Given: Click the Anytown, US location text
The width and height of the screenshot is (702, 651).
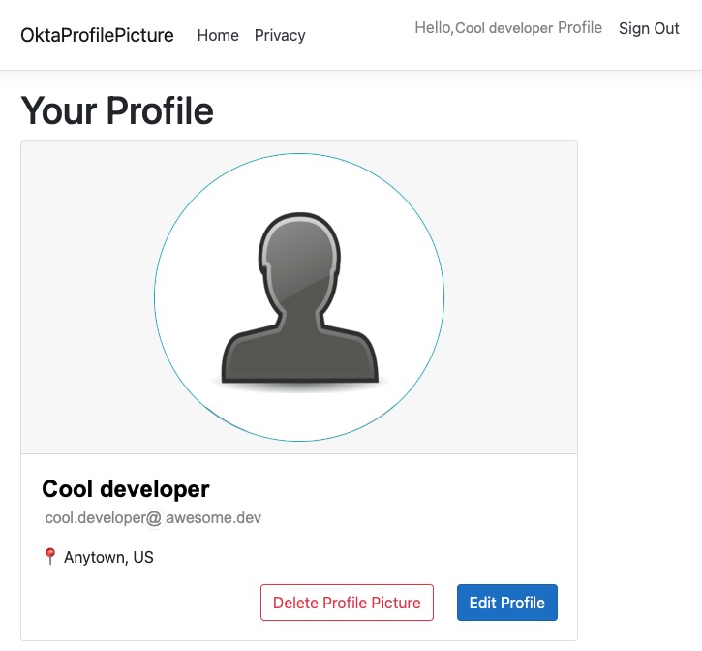Looking at the screenshot, I should (108, 557).
